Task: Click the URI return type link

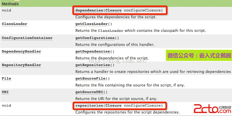Action: (x=5, y=92)
